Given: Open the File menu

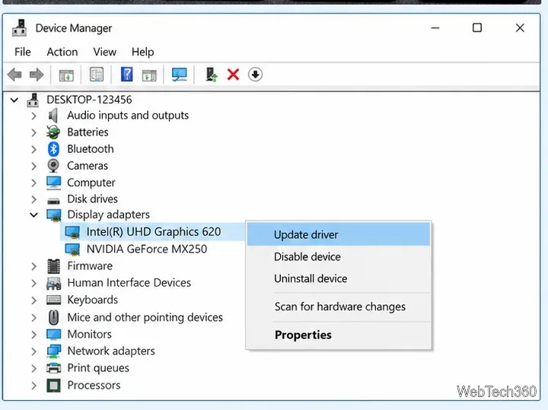Looking at the screenshot, I should 23,52.
